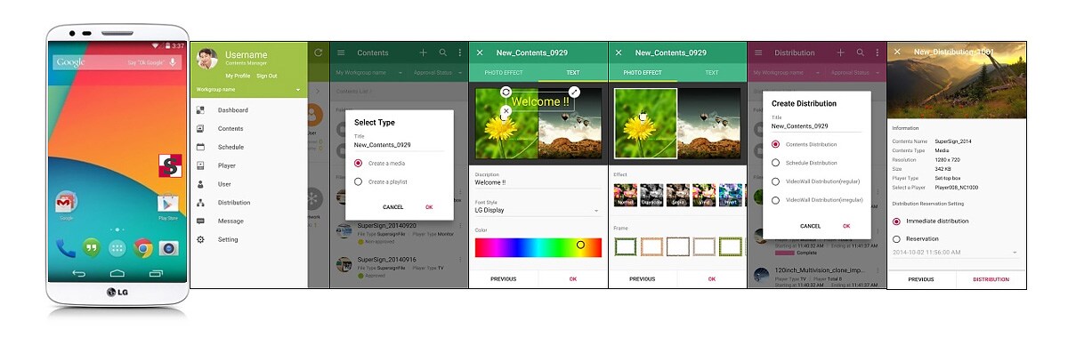Viewport: 1068px width, 338px height.
Task: Open the Camera app in phone dock
Action: click(x=168, y=248)
